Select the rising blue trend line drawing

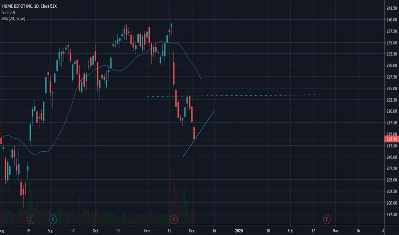pos(199,134)
